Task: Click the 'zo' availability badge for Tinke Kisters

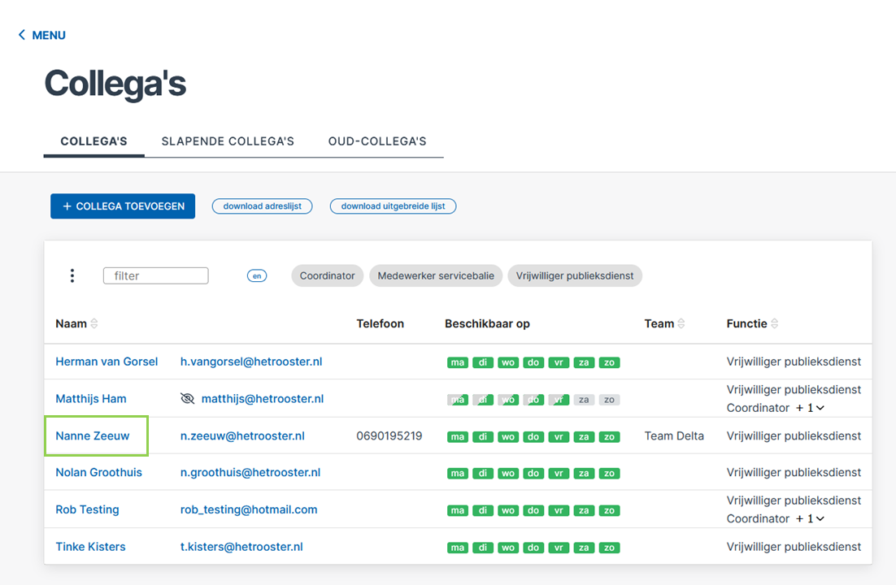Action: click(x=609, y=548)
